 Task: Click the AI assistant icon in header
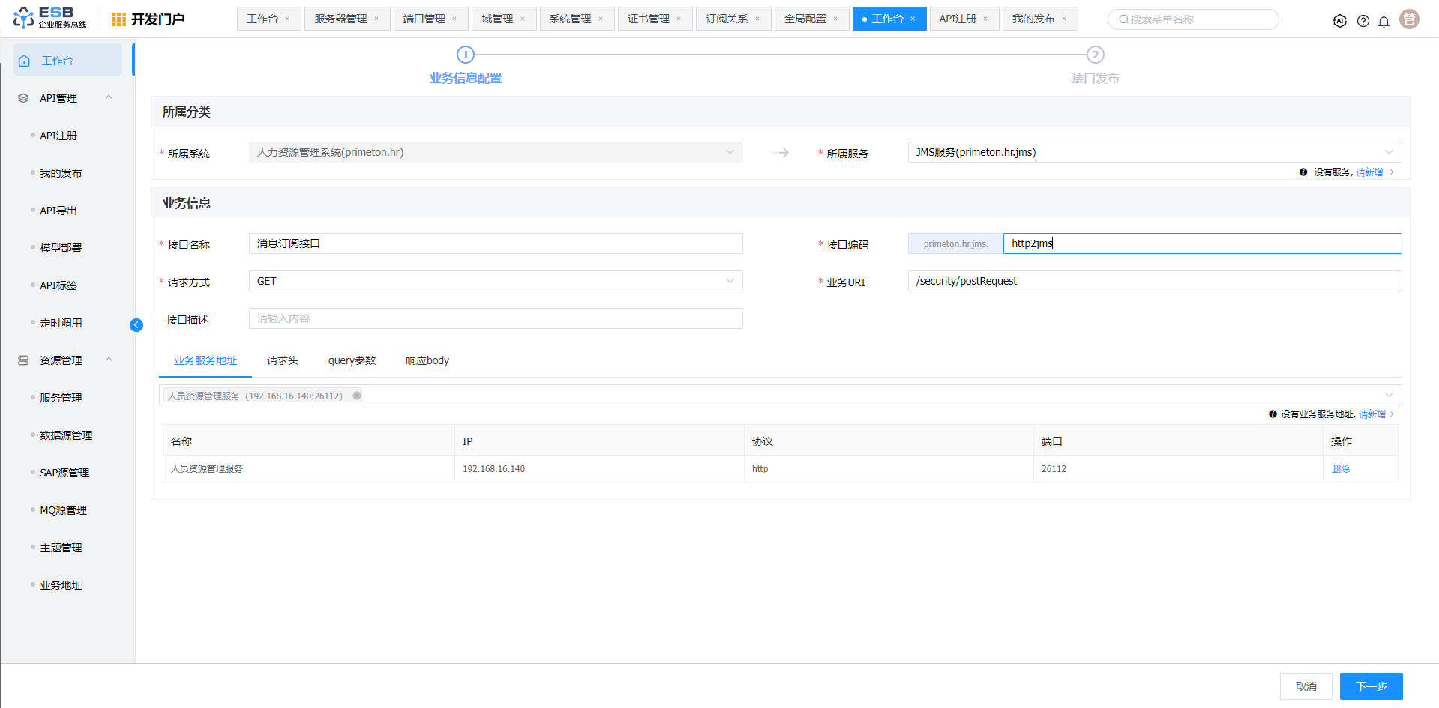coord(1340,21)
